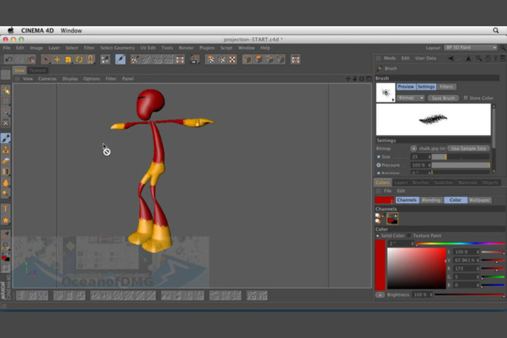The height and width of the screenshot is (338, 507).
Task: Click the Use Sample Size button
Action: pos(469,149)
